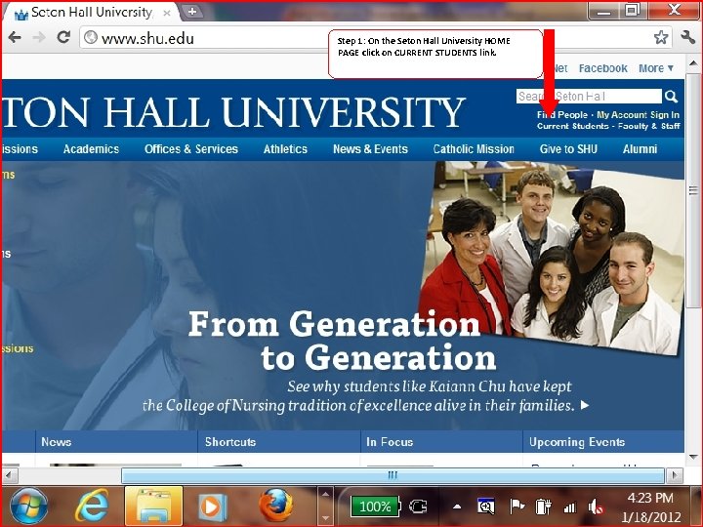The height and width of the screenshot is (527, 703).
Task: Open network signal bars tray icon
Action: (x=569, y=507)
